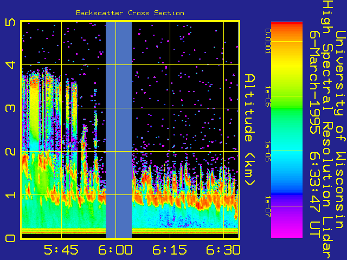Viewport: 347px width, 260px height.
Task: Click the 'Altitude (km)' axis title
Action: [250, 130]
